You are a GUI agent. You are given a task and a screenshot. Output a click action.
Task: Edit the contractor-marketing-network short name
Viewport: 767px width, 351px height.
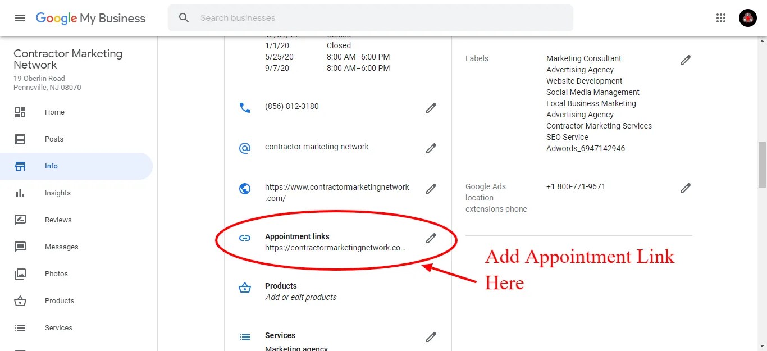[431, 148]
